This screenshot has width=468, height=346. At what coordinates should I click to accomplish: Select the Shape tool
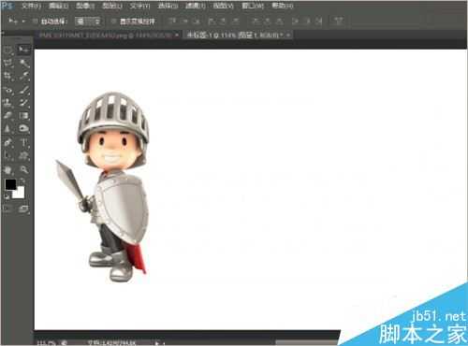point(23,155)
